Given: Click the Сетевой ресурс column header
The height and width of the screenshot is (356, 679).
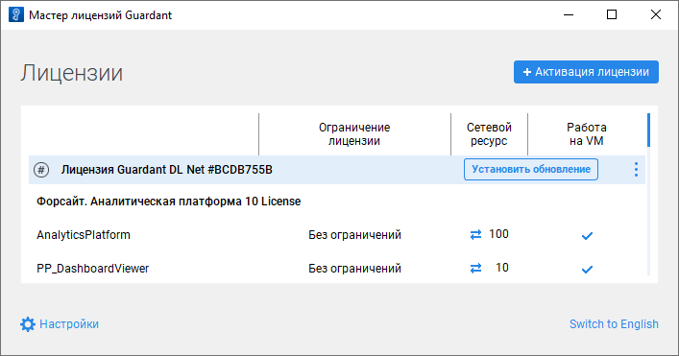Looking at the screenshot, I should pyautogui.click(x=489, y=134).
